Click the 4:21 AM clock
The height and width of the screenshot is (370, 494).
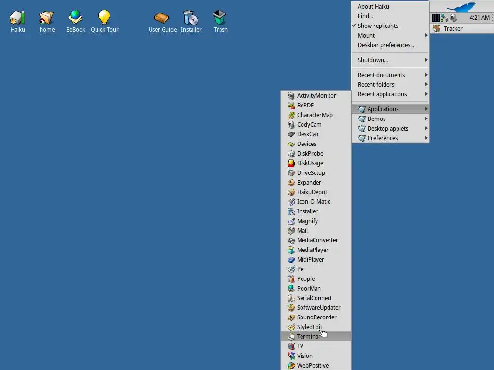(480, 18)
